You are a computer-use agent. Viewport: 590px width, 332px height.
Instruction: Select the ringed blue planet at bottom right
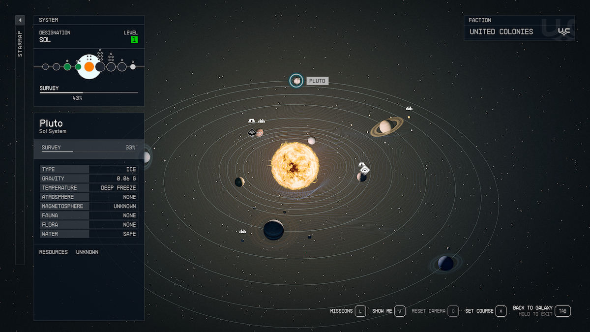point(446,263)
